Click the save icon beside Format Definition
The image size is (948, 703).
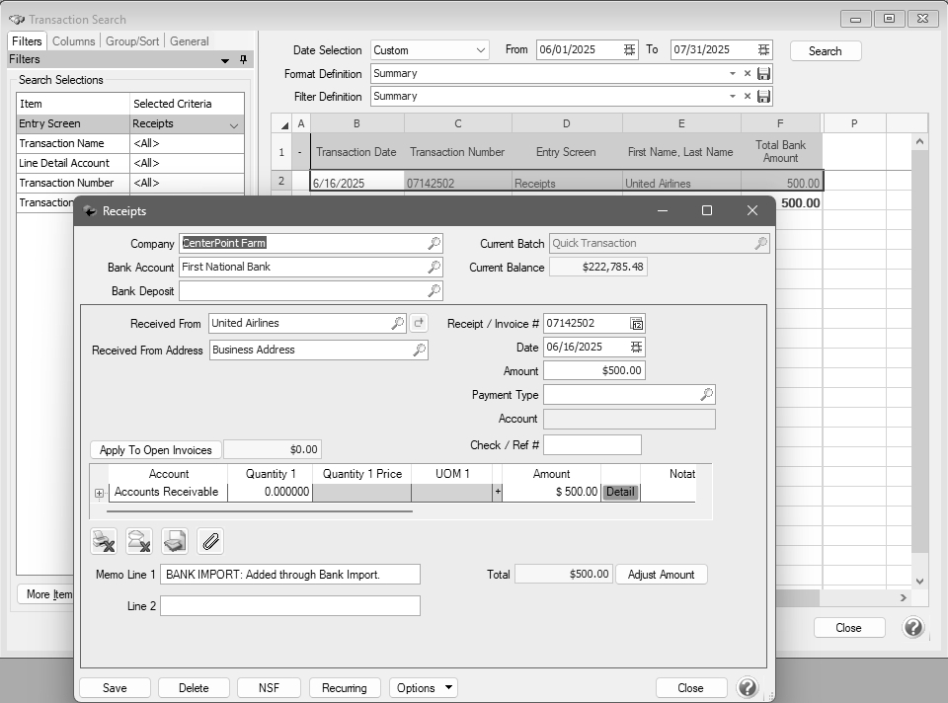763,73
